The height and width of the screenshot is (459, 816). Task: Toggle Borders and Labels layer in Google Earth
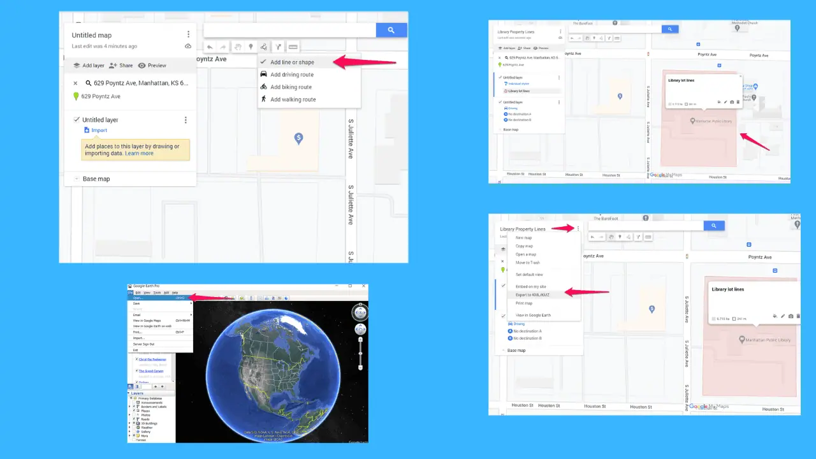click(134, 407)
